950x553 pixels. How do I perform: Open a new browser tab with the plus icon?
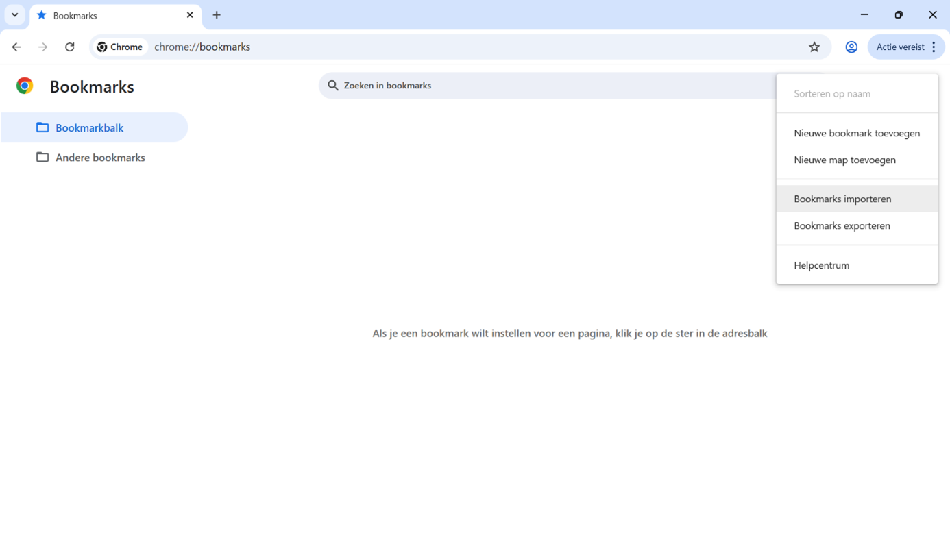pyautogui.click(x=217, y=14)
